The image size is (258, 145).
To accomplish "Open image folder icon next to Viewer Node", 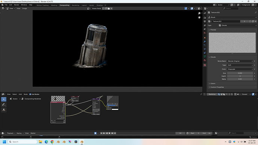I will 109,8.
